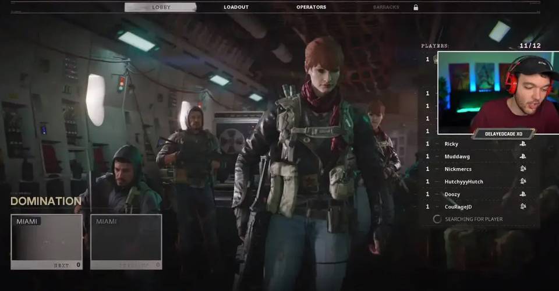Vote for the Previous Miami map card

pyautogui.click(x=126, y=242)
